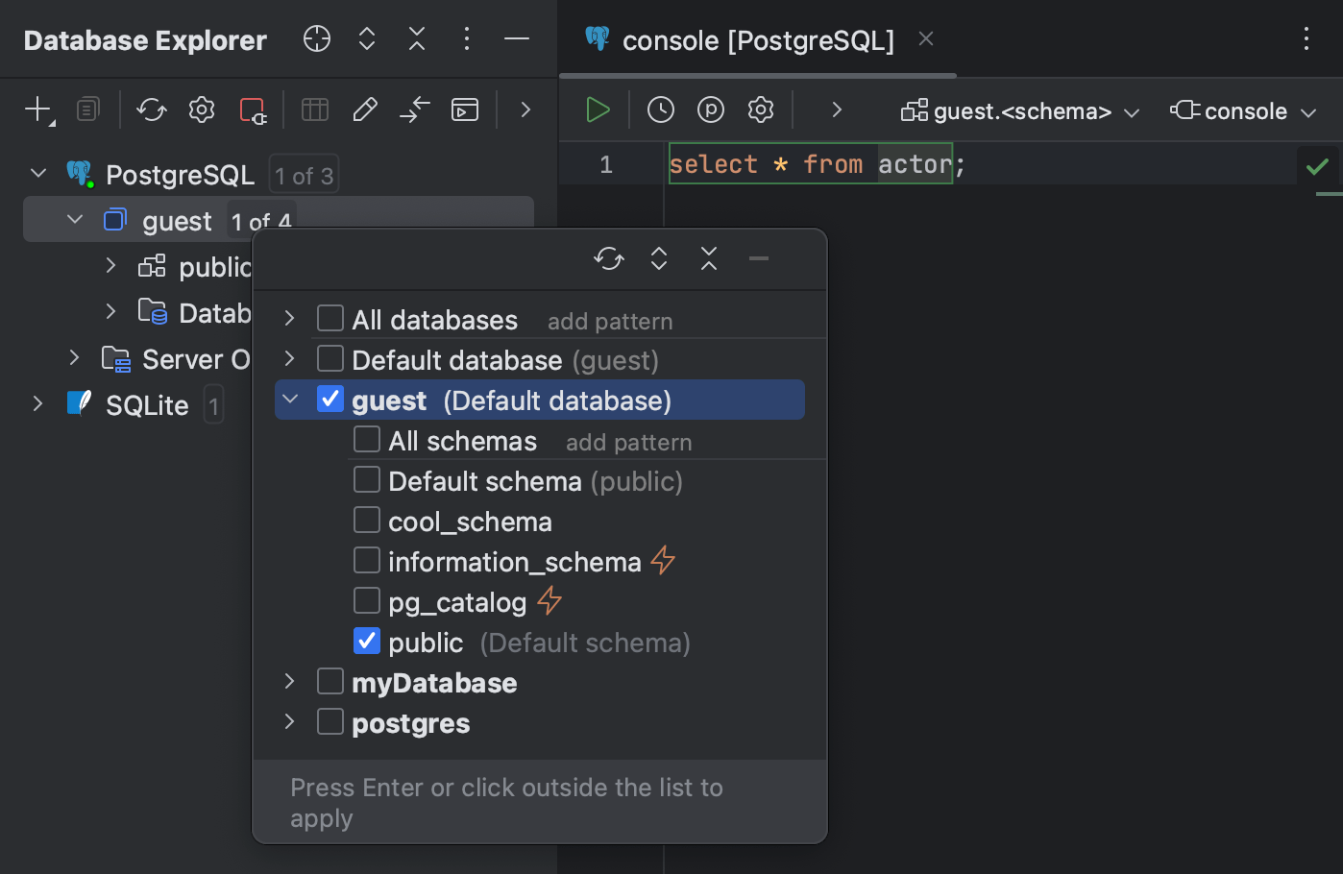The height and width of the screenshot is (874, 1343).
Task: Collapse the guest database in Database Explorer
Action: 74,219
